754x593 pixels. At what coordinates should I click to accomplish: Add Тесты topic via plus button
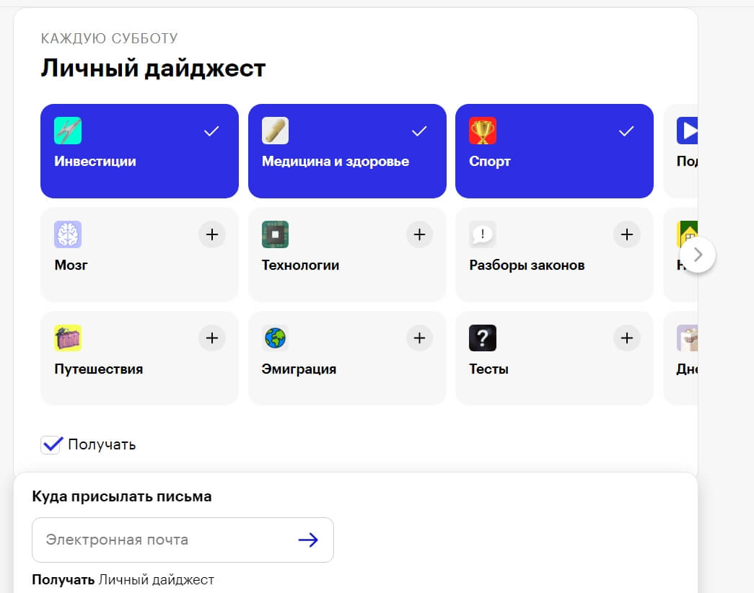point(626,338)
